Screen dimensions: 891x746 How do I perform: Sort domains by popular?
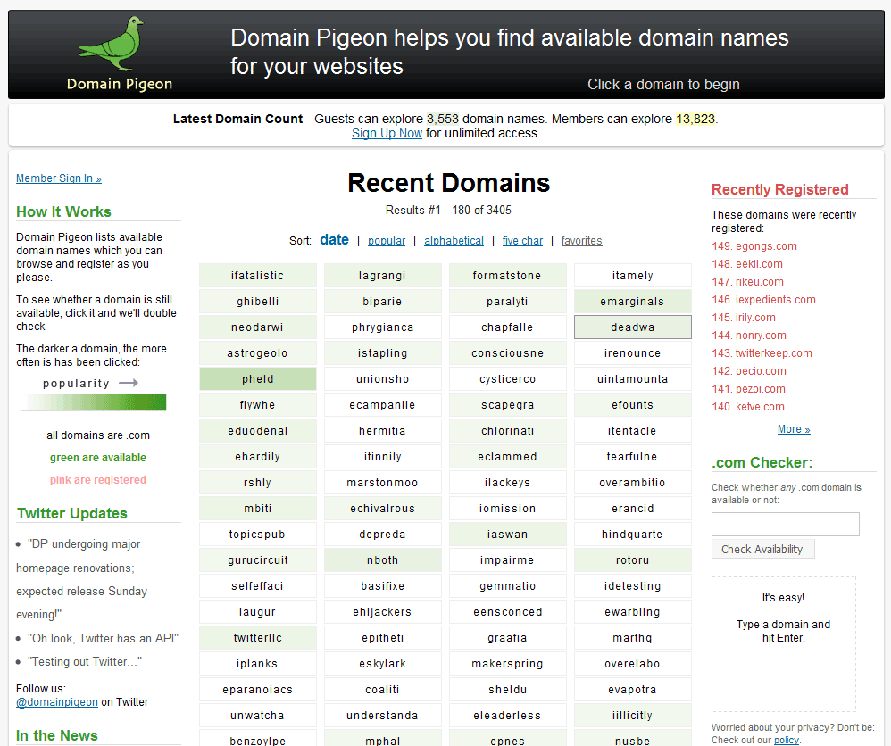[387, 241]
